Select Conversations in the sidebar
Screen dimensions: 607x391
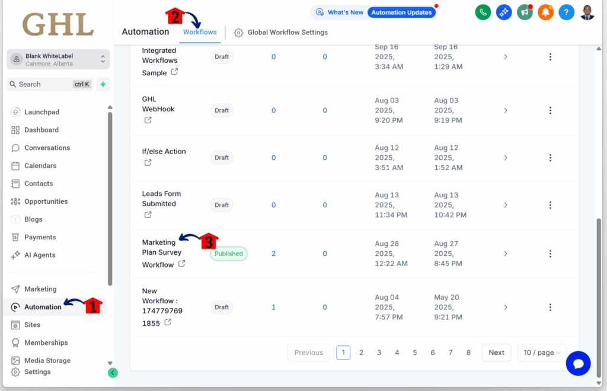coord(46,148)
